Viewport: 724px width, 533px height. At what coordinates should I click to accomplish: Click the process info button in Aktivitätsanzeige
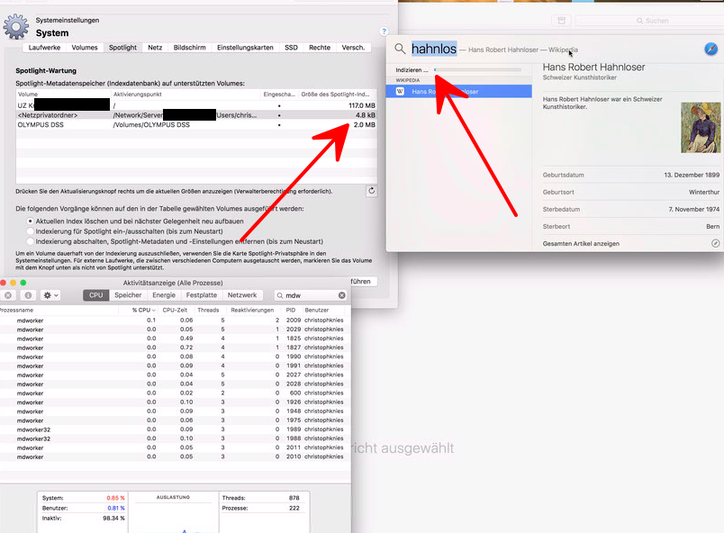coord(28,295)
